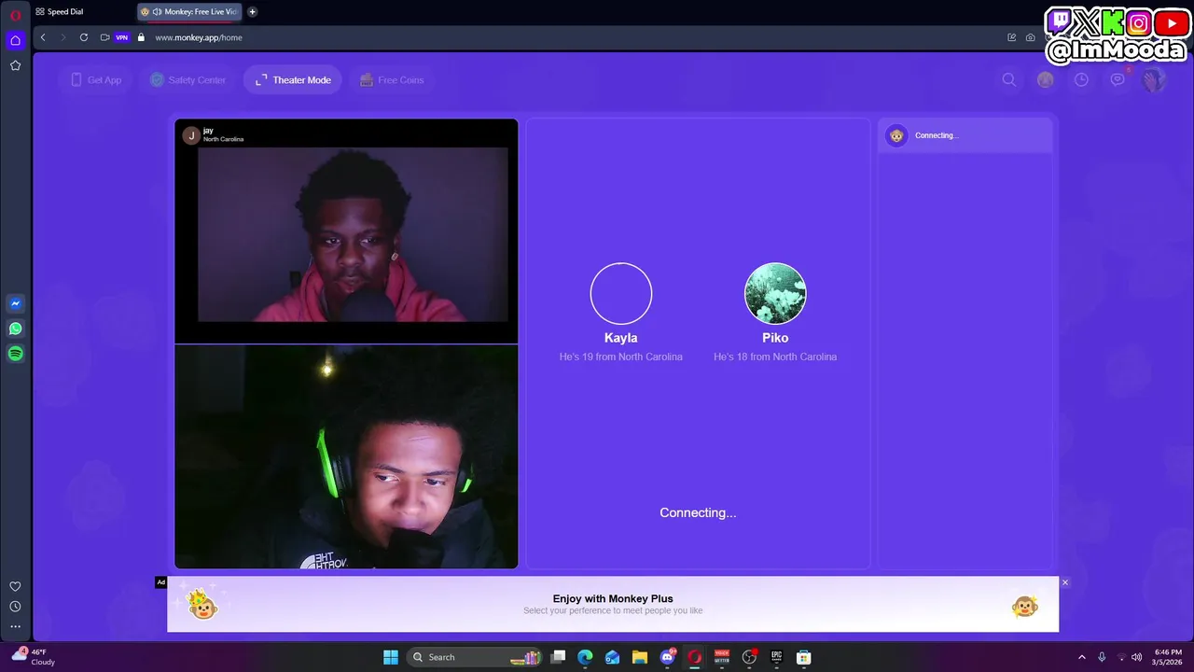
Task: Open Discord from the taskbar
Action: (x=667, y=657)
